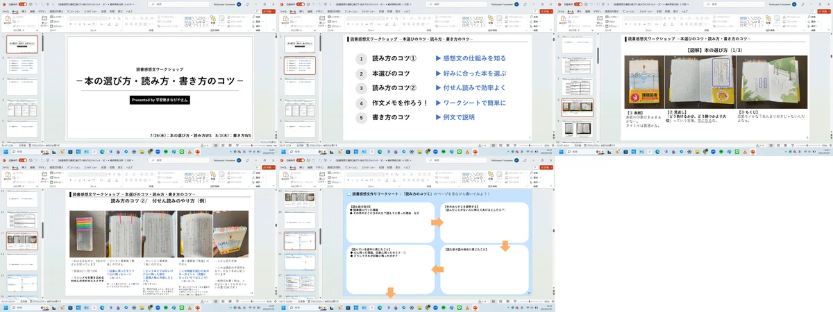Open レイアウト dropdown in worksheet-slide window
The image size is (833, 312).
click(335, 173)
